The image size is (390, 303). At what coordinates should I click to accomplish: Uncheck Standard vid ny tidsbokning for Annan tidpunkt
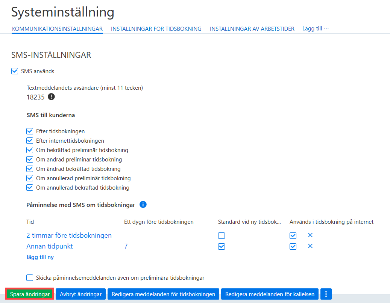pos(222,246)
